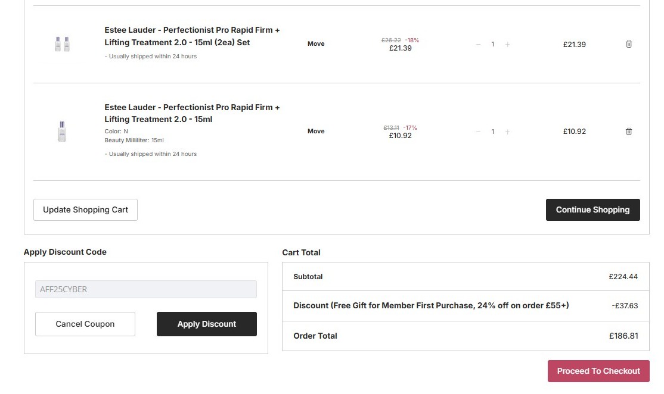Hit the Apply Discount button
The image size is (664, 394).
(x=206, y=324)
